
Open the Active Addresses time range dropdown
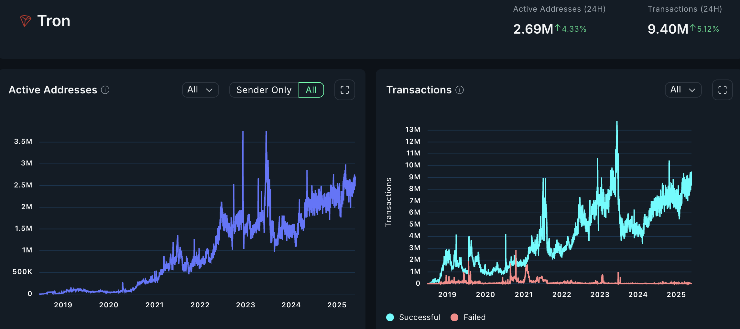coord(201,90)
